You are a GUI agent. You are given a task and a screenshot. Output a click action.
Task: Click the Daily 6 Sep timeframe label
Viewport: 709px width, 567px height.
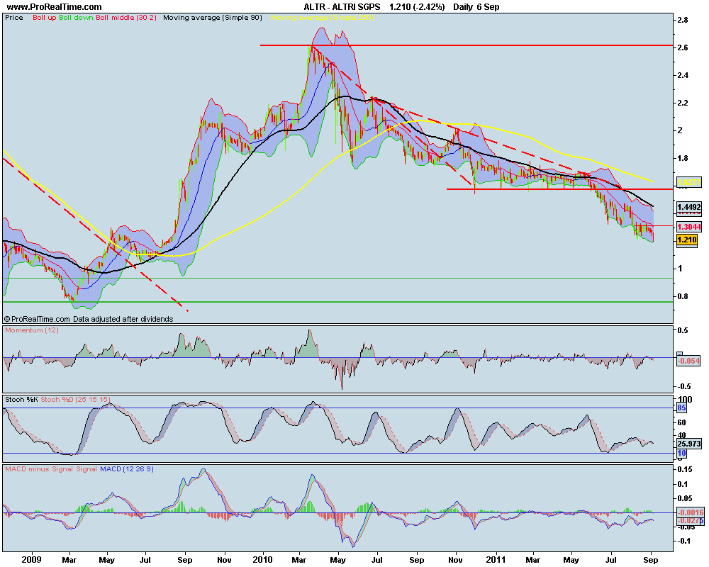coord(476,7)
